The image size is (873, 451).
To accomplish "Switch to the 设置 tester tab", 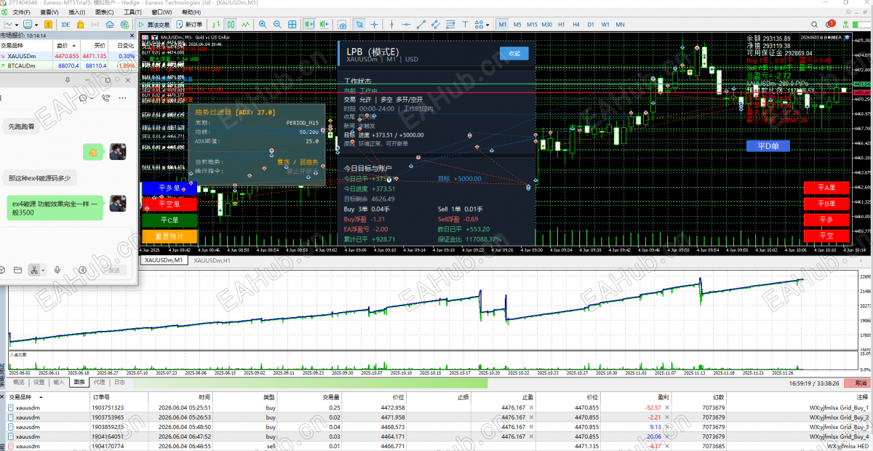I will [x=39, y=382].
